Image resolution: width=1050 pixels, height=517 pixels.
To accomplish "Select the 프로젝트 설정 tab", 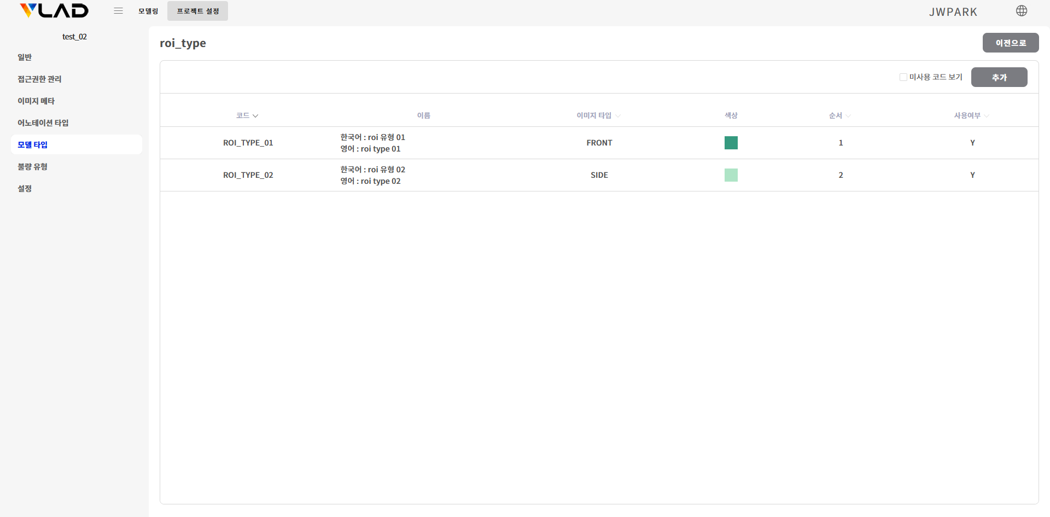I will coord(197,11).
